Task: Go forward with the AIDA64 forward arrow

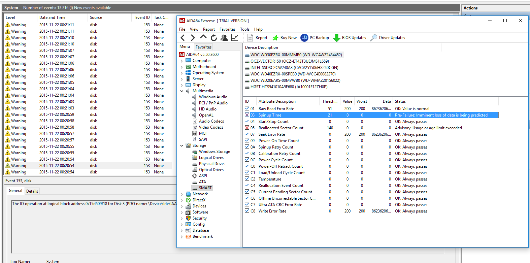Action: pyautogui.click(x=193, y=38)
